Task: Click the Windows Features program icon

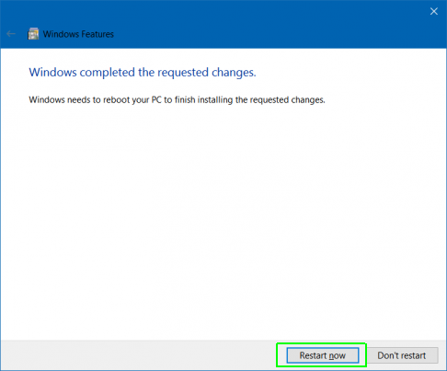Action: point(33,34)
